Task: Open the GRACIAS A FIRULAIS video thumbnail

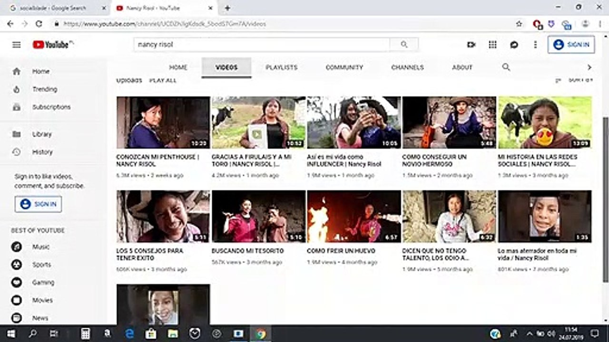Action: (258, 123)
